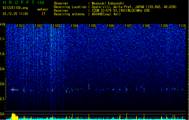The image size is (189, 120).
Task: Click observer name Masayuki Kobayashi
Action: coord(108,3)
